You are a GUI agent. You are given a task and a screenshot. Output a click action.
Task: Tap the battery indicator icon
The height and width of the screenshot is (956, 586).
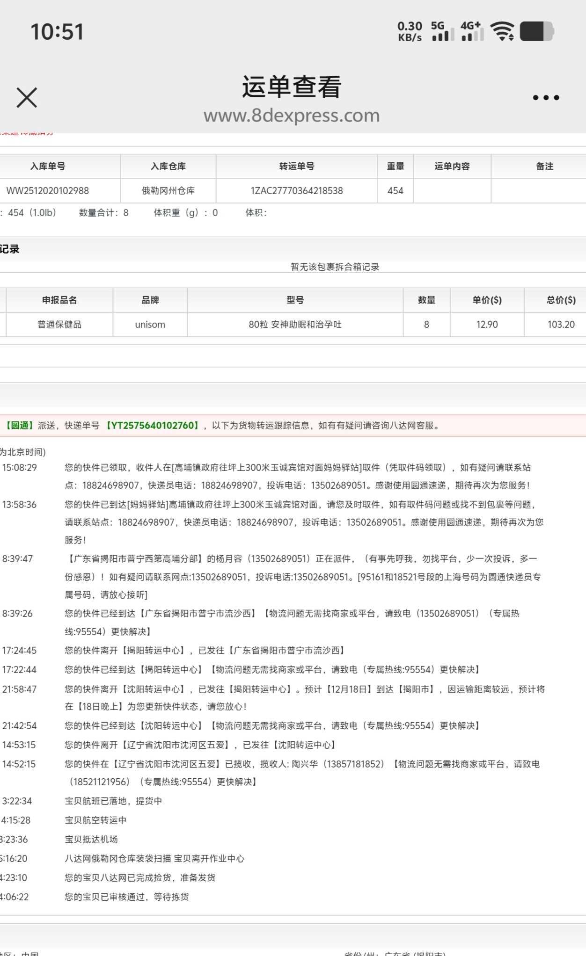(x=536, y=31)
